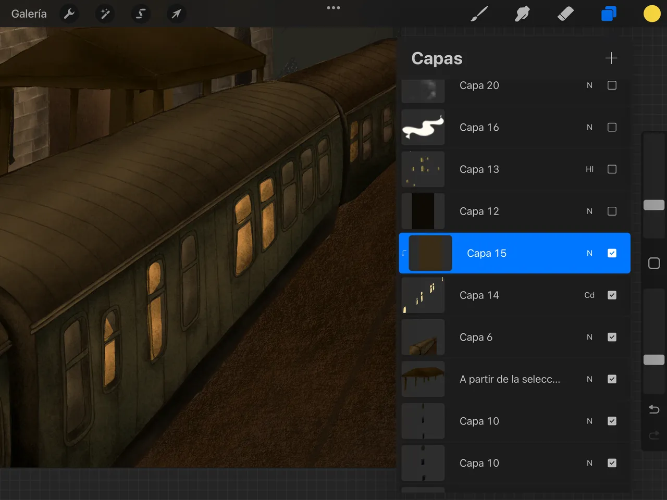Select the Eraser tool
Screen dimensions: 667x500
[565, 14]
